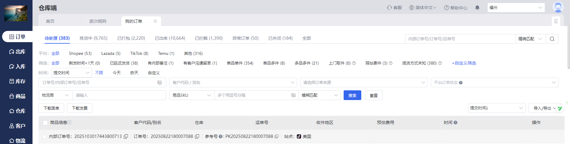The width and height of the screenshot is (570, 144).
Task: Open the 提交时间↓ sort dropdown
Action: 497,108
